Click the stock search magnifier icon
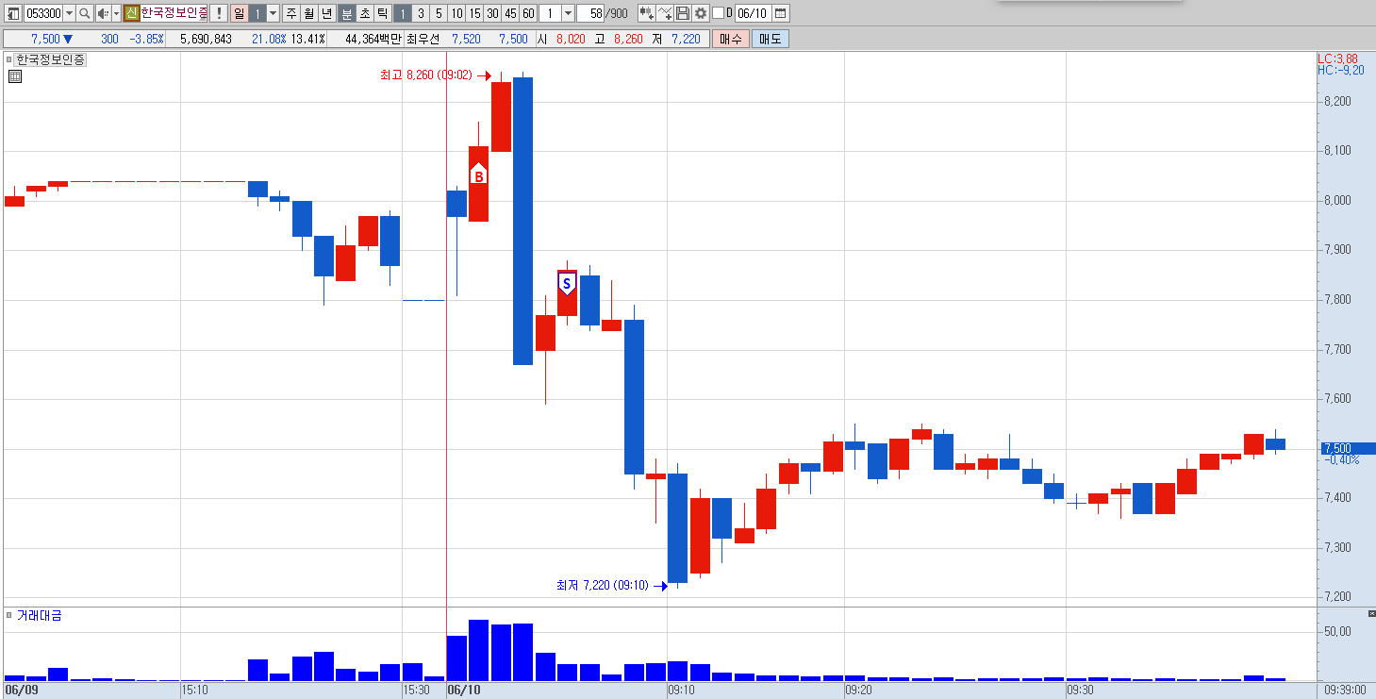This screenshot has width=1376, height=699. coord(85,13)
